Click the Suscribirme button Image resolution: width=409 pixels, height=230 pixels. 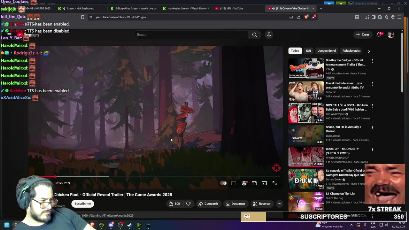(83, 203)
